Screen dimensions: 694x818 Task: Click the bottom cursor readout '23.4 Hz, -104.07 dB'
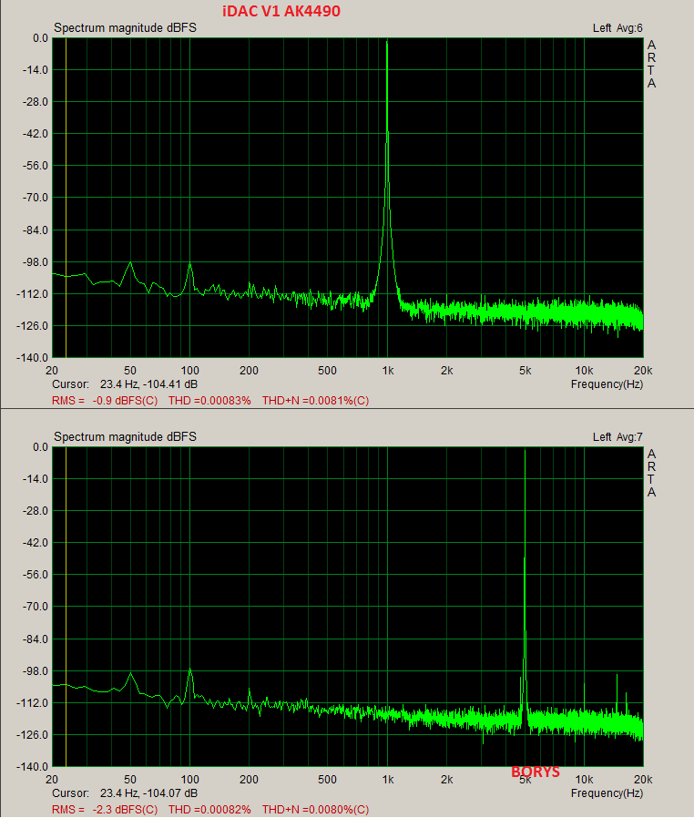click(x=148, y=793)
